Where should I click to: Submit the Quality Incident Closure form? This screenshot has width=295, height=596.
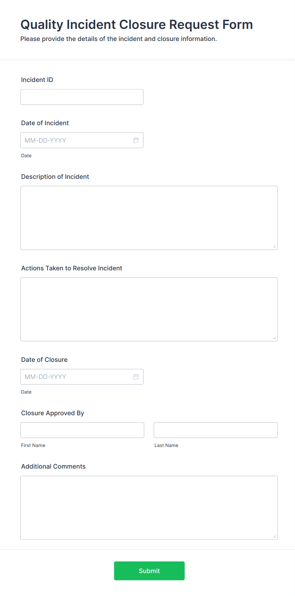point(149,571)
